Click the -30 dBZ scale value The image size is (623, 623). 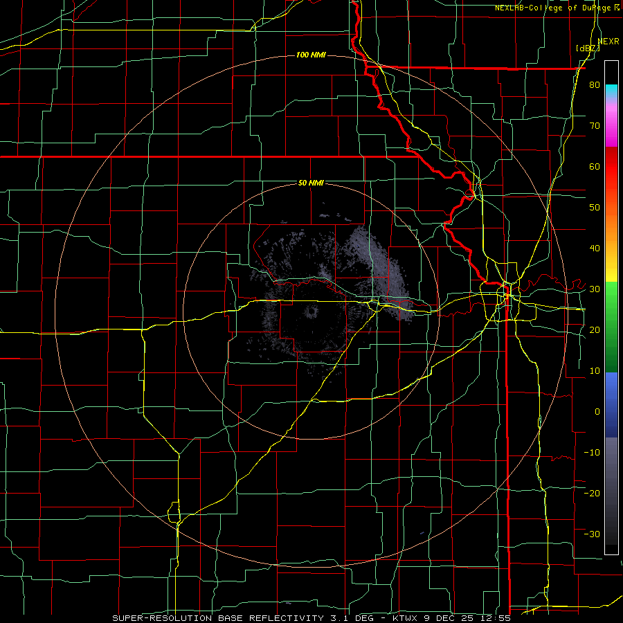click(592, 534)
